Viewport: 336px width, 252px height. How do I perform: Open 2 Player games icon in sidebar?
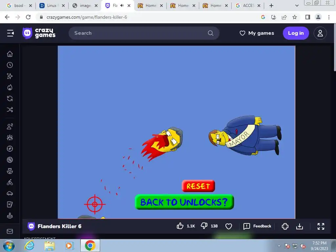click(10, 126)
